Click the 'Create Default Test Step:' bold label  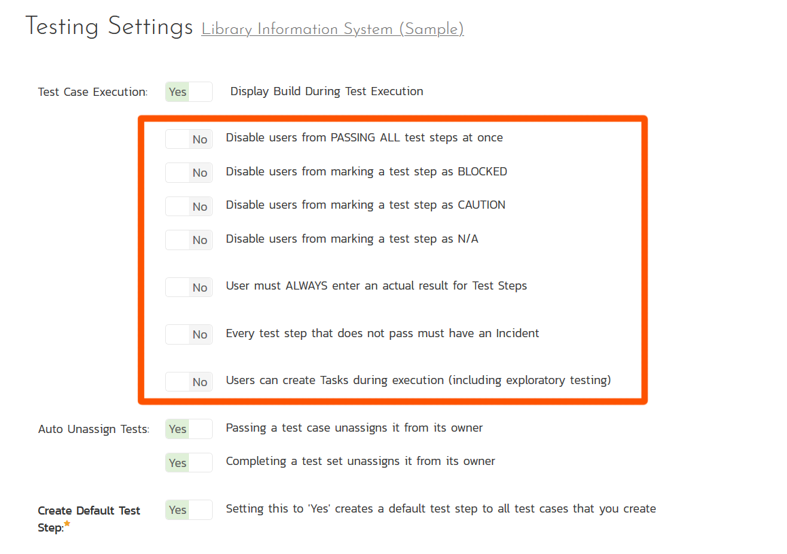click(88, 511)
